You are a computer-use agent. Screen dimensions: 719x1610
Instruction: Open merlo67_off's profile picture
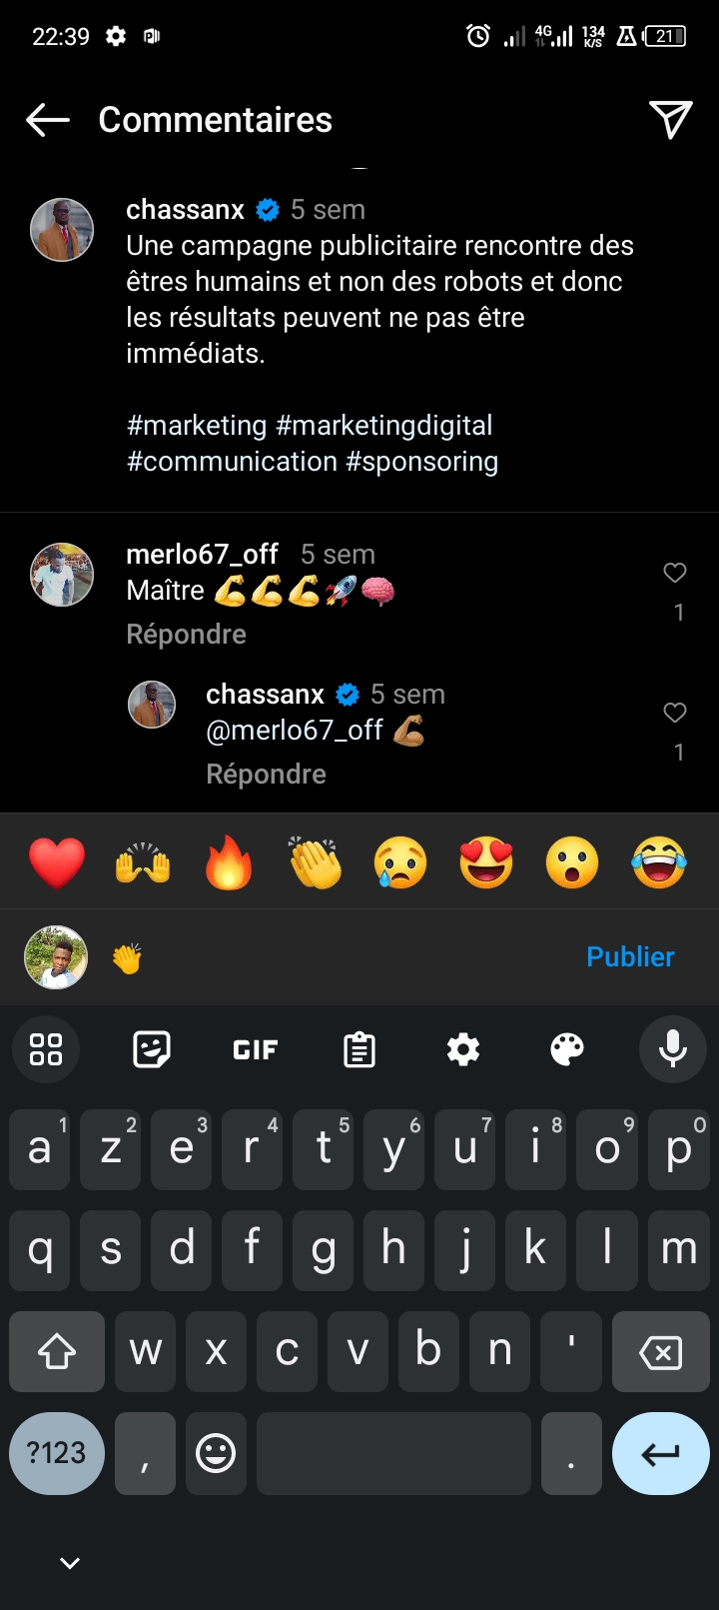62,575
